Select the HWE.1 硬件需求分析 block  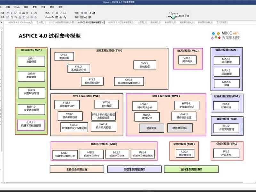point(145,106)
